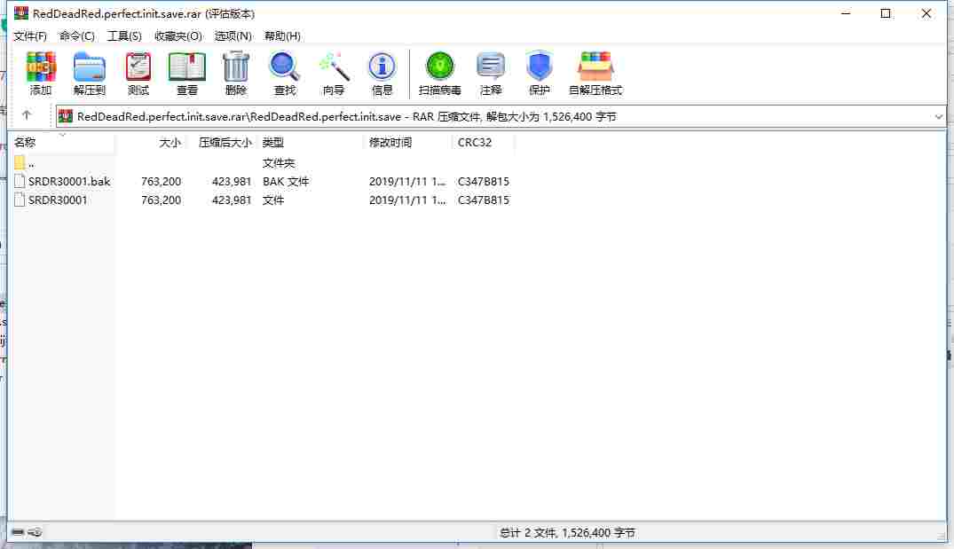Click the BAK 文件 type cell

[x=286, y=181]
